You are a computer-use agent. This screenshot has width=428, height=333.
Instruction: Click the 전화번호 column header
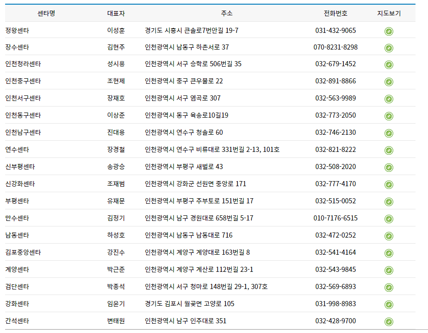coord(335,13)
